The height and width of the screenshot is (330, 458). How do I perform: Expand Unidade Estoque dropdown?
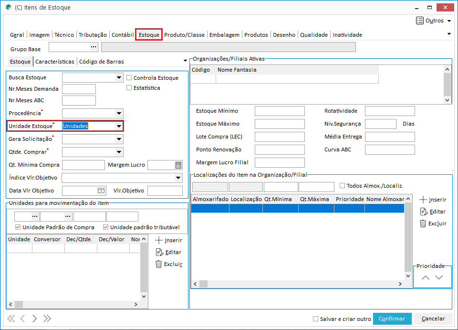click(x=119, y=126)
